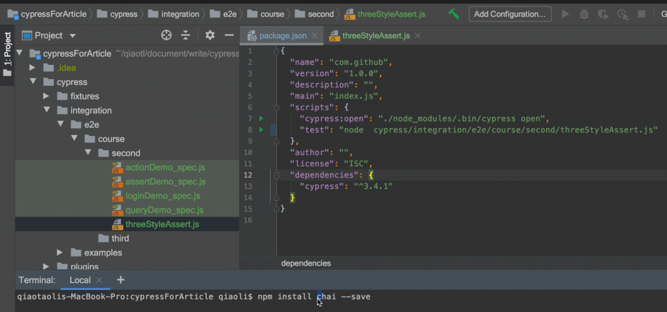Click "com.github" name value in editor
Screen dimensions: 667x312
[x=359, y=62]
